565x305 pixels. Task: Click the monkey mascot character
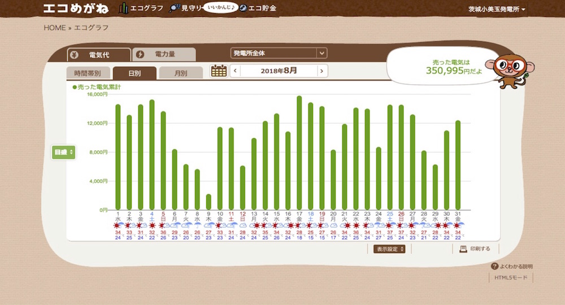(510, 71)
